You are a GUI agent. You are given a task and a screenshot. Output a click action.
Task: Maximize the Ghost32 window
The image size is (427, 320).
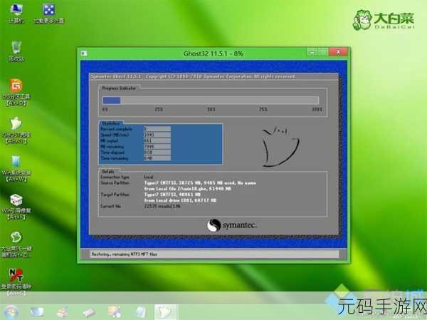(x=324, y=52)
